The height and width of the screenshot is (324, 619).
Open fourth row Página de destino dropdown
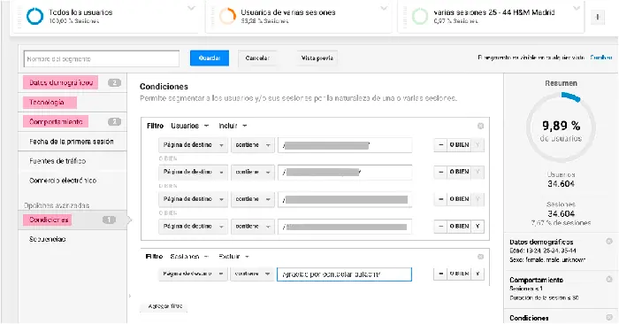pyautogui.click(x=193, y=227)
